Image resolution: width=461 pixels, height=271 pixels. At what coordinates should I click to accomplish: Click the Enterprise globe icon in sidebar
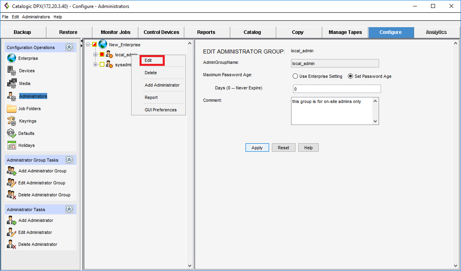coord(12,58)
